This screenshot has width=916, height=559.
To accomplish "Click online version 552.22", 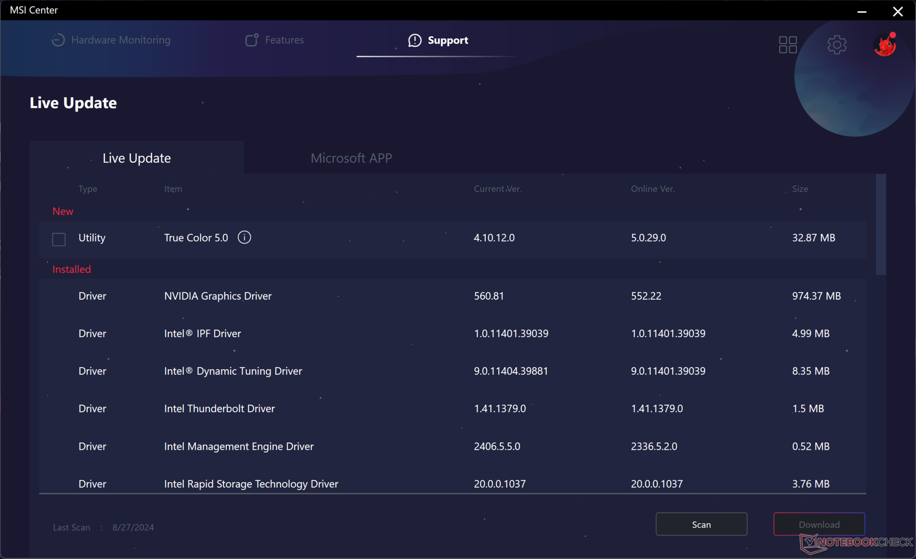I will click(646, 296).
